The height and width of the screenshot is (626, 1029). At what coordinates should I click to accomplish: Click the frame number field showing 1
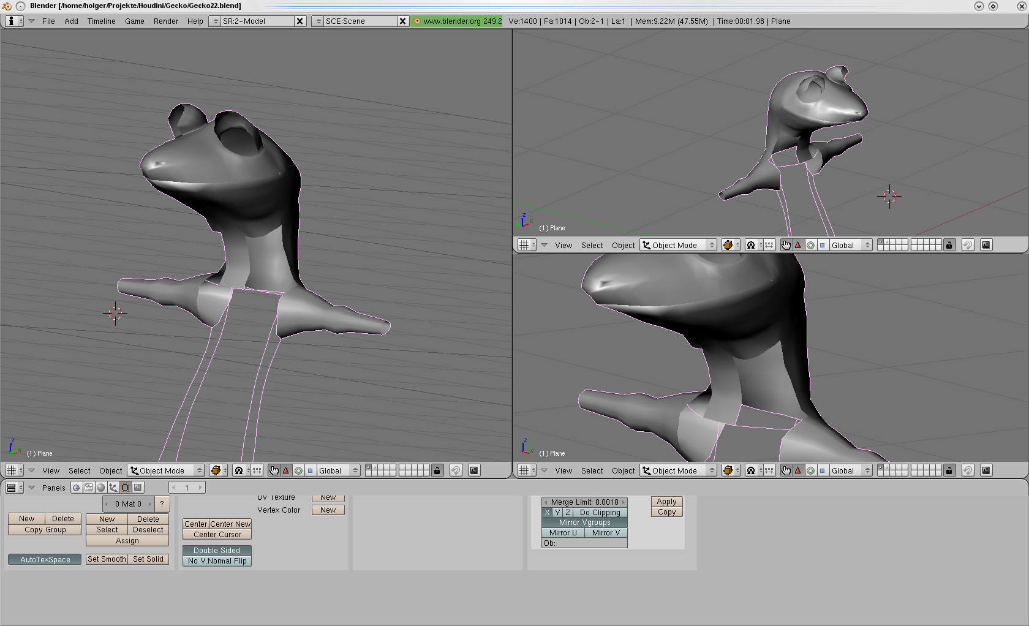click(x=187, y=488)
